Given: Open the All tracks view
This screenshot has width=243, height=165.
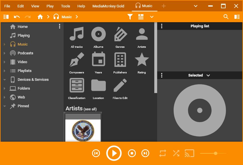Looking at the screenshot, I should coord(77,37).
